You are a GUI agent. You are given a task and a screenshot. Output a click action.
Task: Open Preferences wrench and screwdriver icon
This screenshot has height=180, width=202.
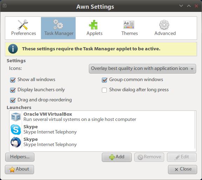click(23, 24)
